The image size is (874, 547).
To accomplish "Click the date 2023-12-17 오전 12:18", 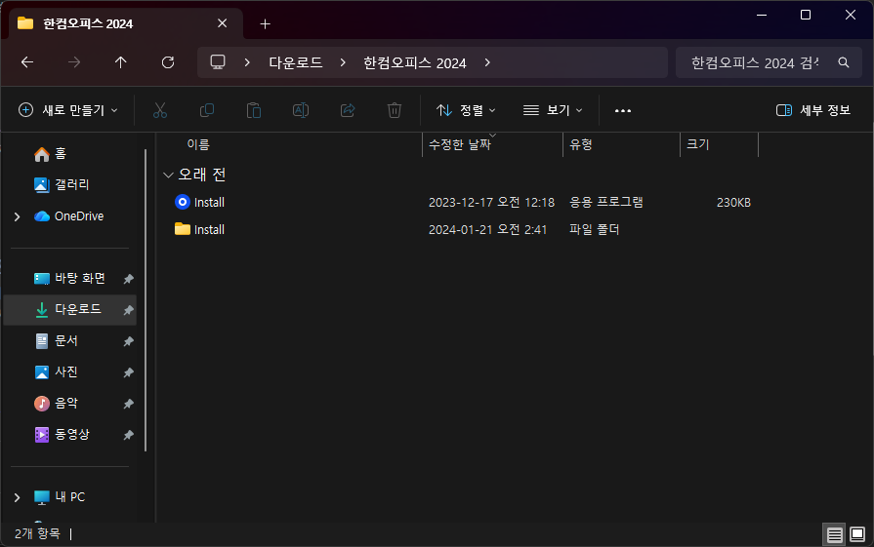I will coord(491,202).
